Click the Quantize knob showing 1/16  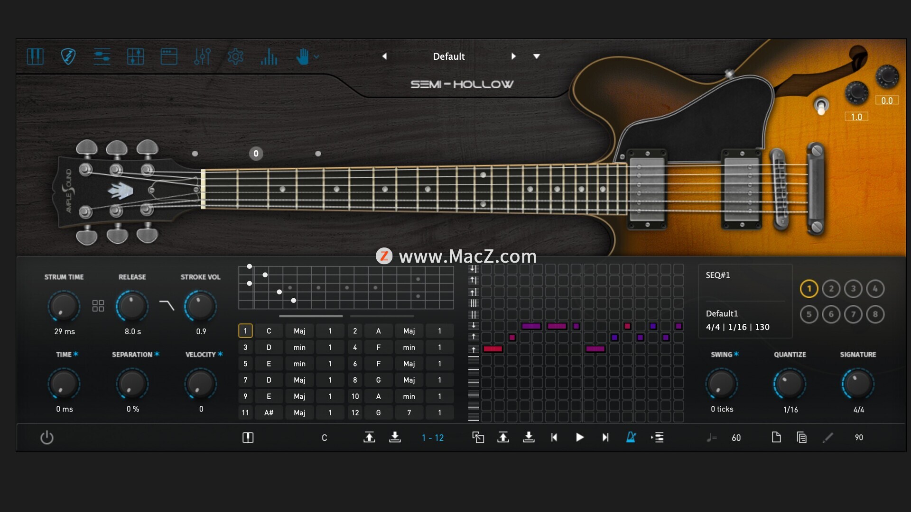(790, 384)
